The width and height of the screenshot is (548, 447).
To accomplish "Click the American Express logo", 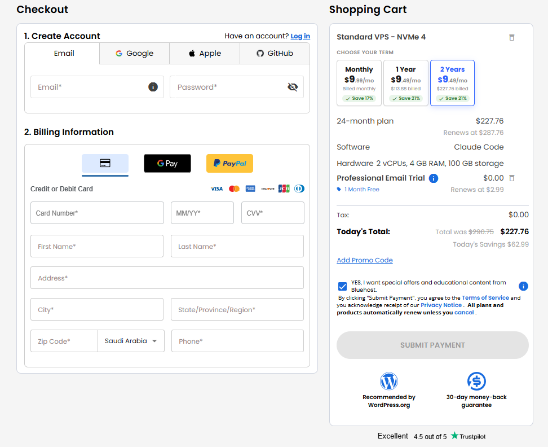I will pyautogui.click(x=250, y=189).
